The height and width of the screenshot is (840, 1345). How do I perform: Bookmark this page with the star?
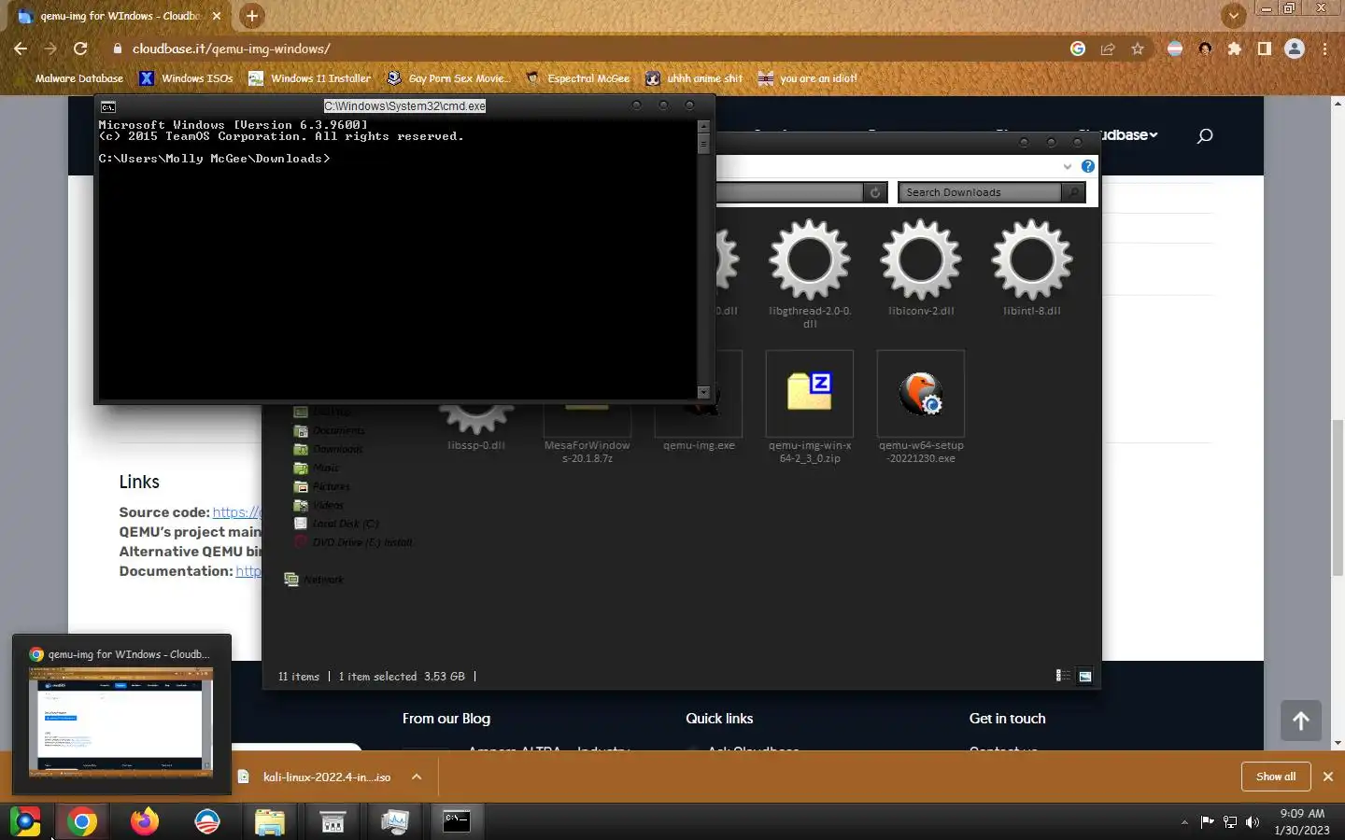[x=1138, y=49]
